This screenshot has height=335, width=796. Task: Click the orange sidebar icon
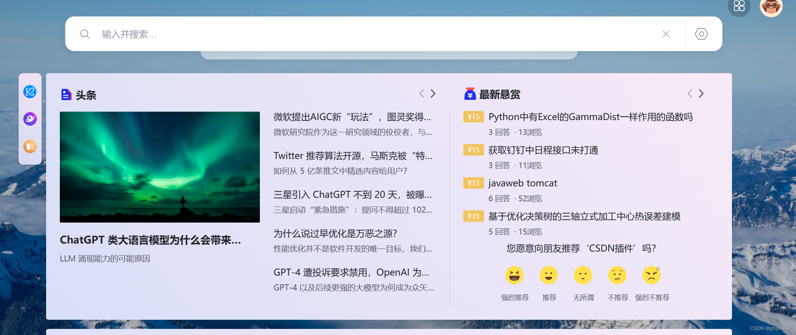click(30, 146)
